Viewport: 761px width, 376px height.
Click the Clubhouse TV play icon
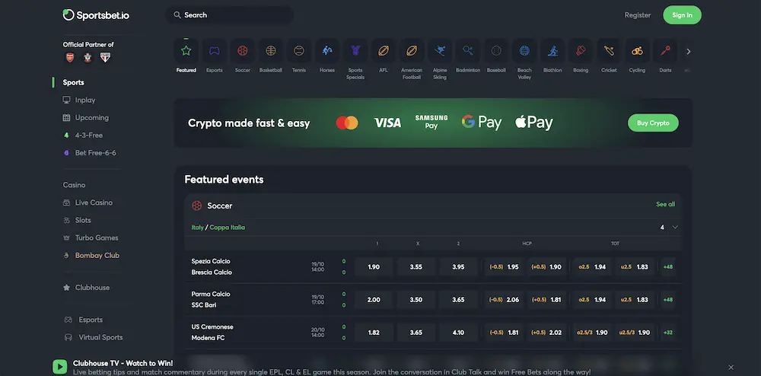coord(59,367)
